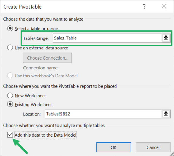Click the 'Location:' label text
Viewport: 174px width, 156px height.
tap(32, 114)
